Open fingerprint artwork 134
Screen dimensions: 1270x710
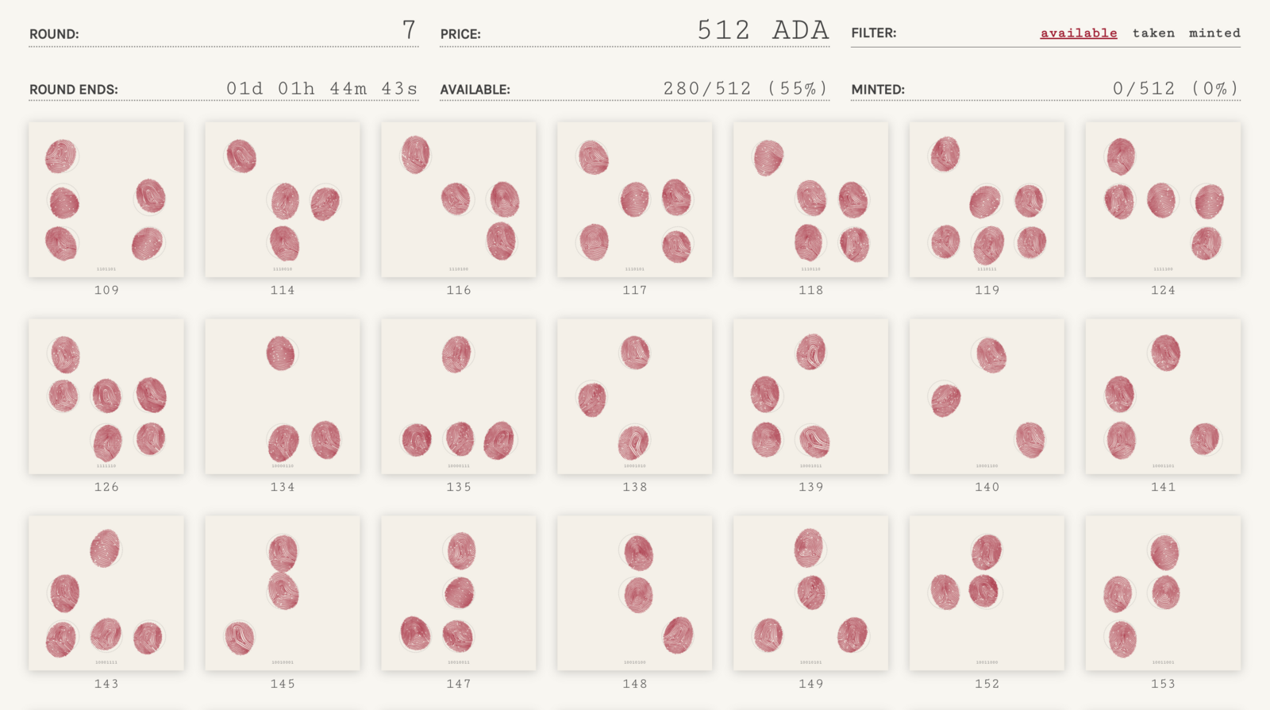[x=283, y=396]
